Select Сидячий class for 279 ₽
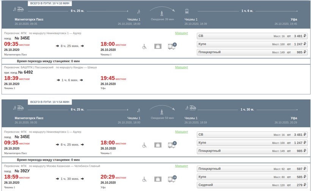The height and width of the screenshot is (191, 311). point(252,185)
